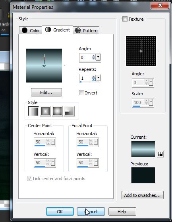172x222 pixels.
Task: Select the Radial gradient style icon
Action: point(69,111)
